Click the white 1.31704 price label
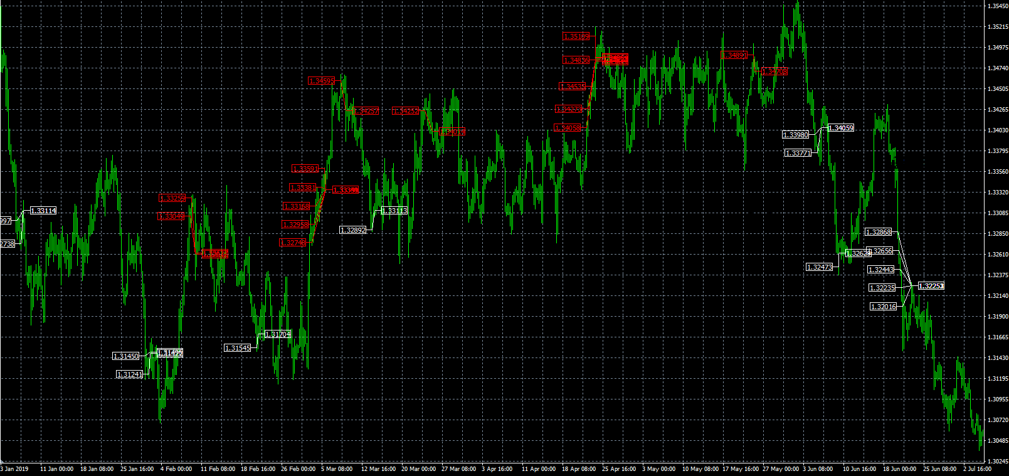Screen dimensions: 1009x476 (278, 335)
